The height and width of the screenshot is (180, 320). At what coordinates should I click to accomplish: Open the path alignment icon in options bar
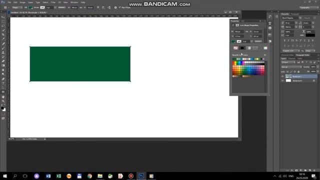tap(103, 7)
